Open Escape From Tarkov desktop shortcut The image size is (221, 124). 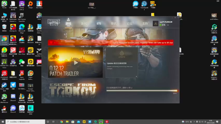pos(30,87)
